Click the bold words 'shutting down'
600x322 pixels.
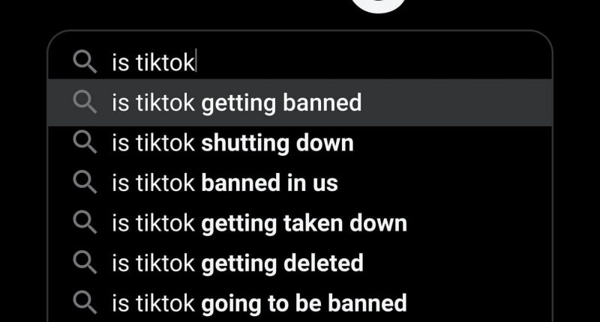pos(277,143)
